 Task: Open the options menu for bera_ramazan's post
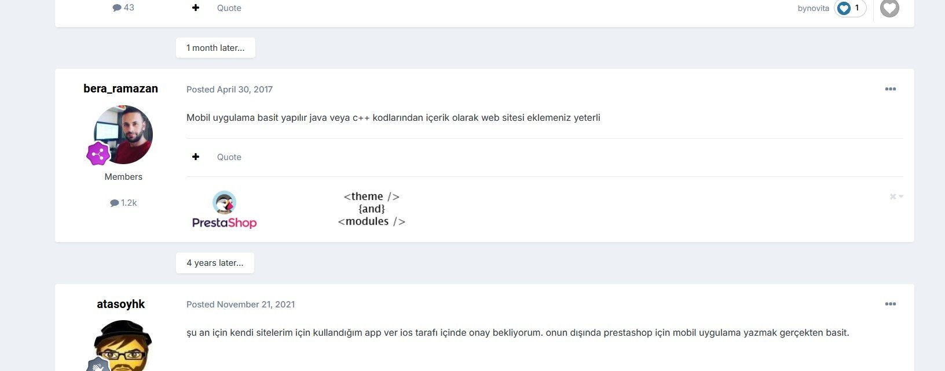890,89
